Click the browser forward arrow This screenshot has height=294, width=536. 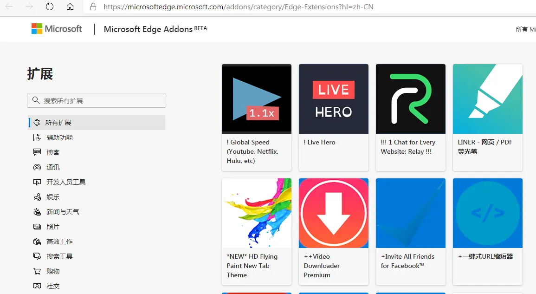[x=29, y=7]
